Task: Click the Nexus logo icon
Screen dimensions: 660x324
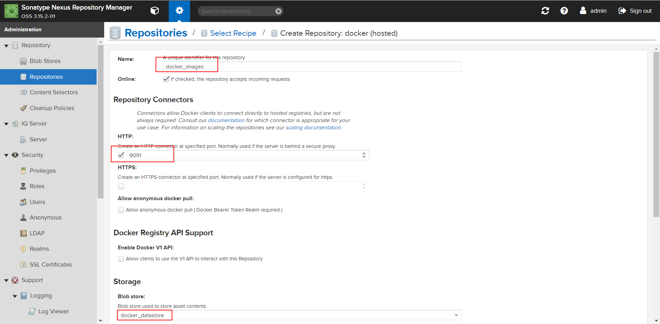Action: pos(11,11)
